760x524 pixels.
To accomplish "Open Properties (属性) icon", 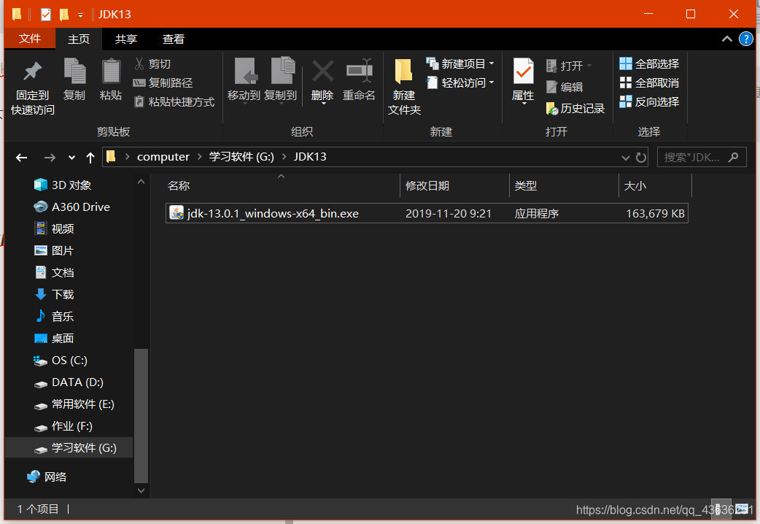I will (524, 72).
